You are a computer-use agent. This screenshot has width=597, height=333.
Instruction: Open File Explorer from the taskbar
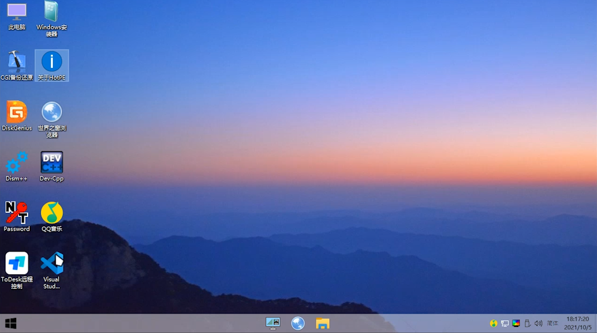pyautogui.click(x=322, y=324)
